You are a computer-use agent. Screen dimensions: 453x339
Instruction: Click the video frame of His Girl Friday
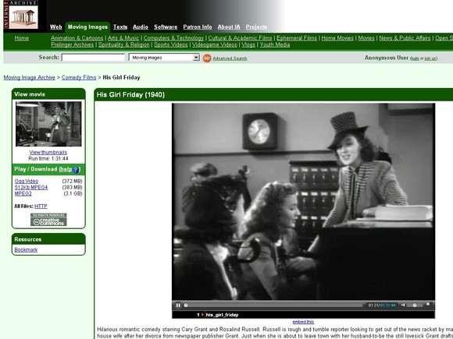click(303, 202)
